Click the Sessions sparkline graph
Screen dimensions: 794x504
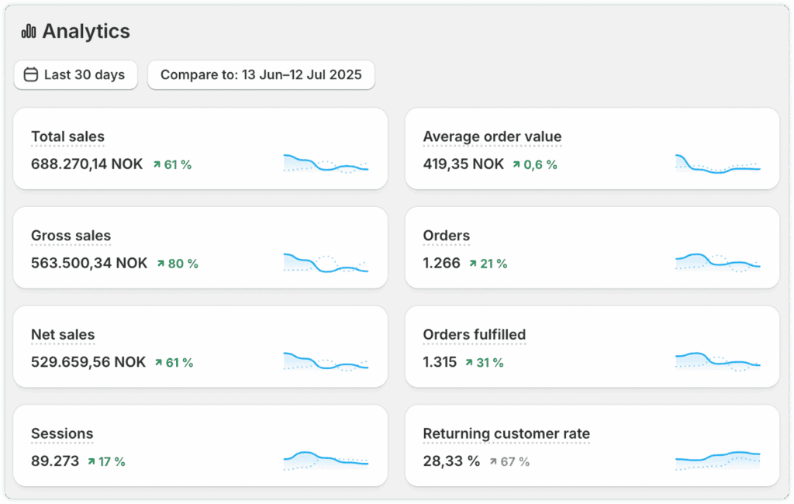click(326, 459)
